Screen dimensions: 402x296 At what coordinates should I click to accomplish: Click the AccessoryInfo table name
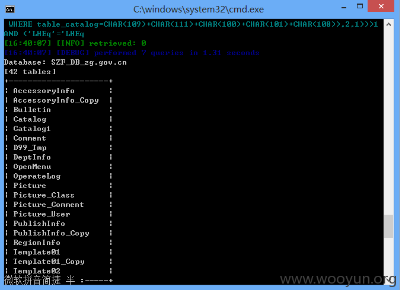(x=44, y=91)
